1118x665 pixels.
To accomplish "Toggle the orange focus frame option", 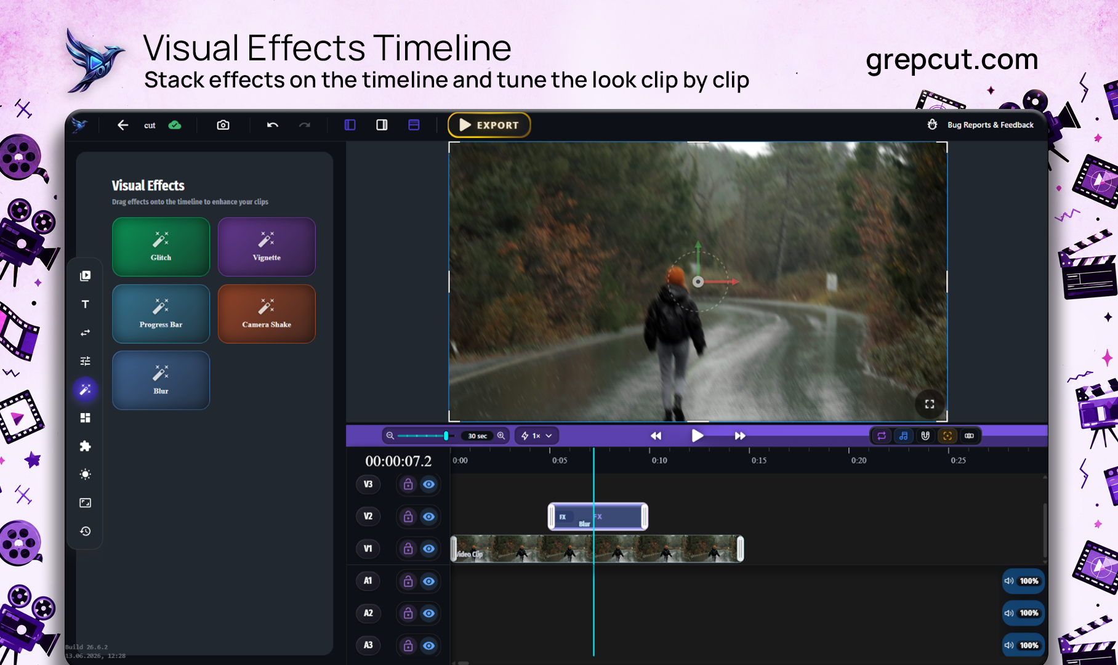I will 947,435.
